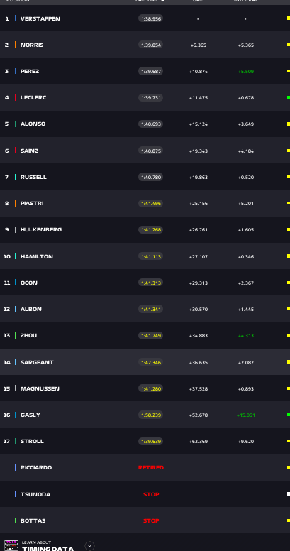Click Norris's orange team color bar
The image size is (290, 551).
pos(16,45)
